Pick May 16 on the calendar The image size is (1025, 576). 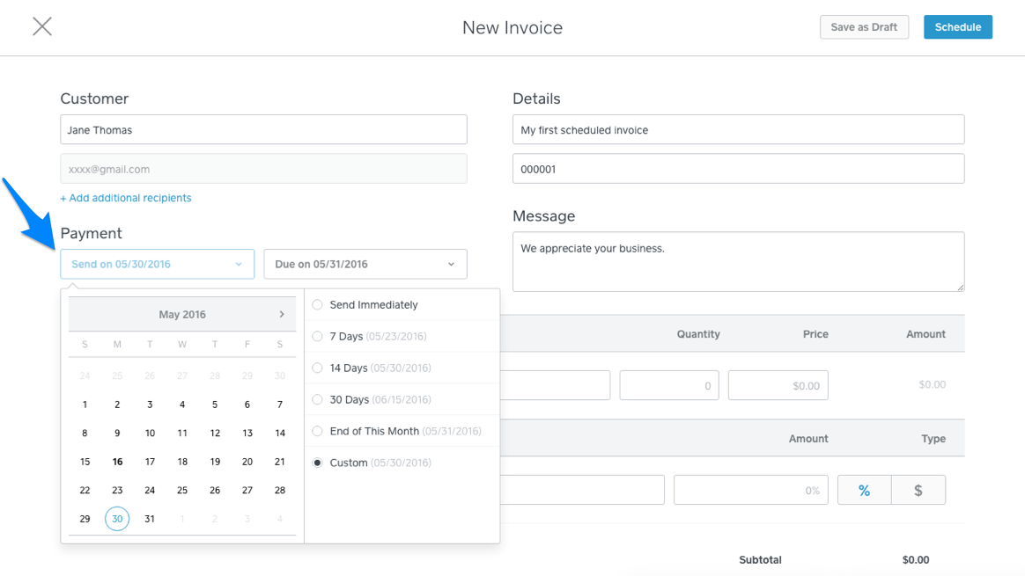coord(116,461)
